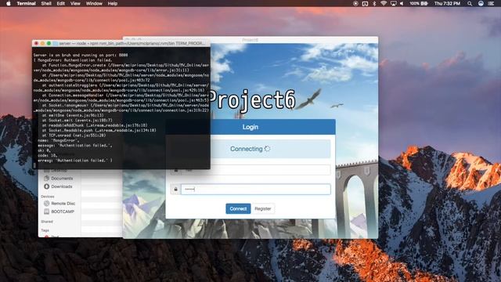501x282 pixels.
Task: Click the Devices section header in Finder
Action: pos(48,197)
